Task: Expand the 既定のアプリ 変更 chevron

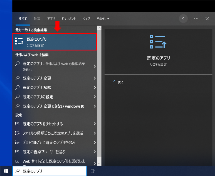Action: point(95,78)
